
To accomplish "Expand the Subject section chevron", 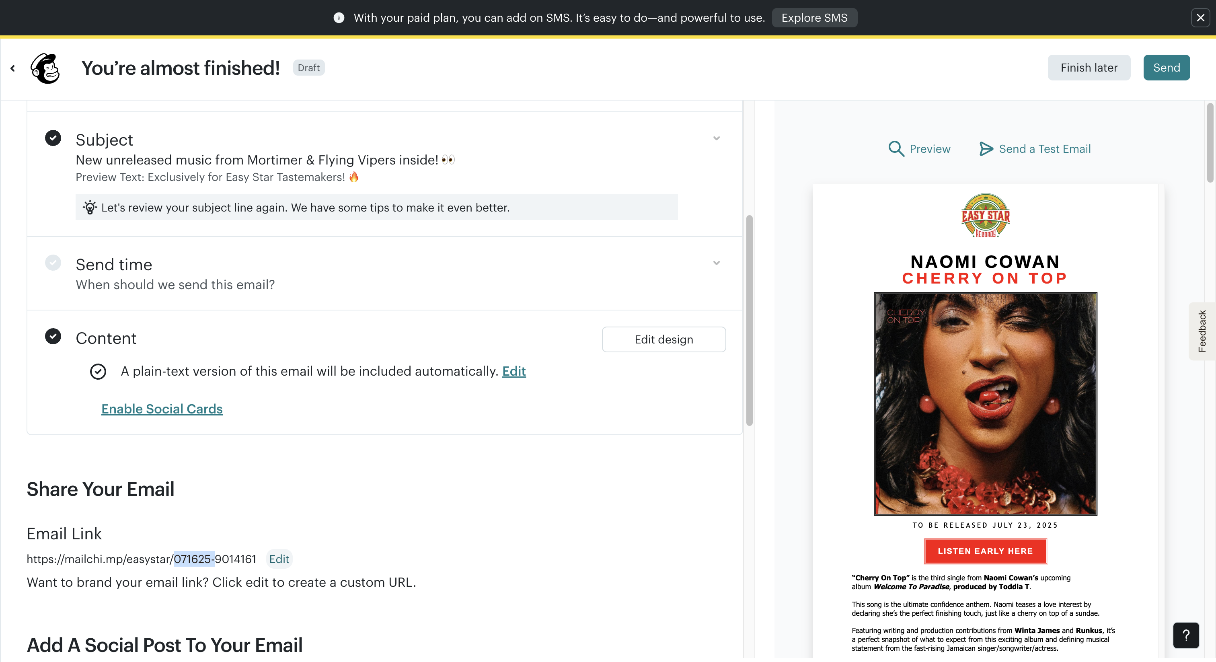I will pos(716,138).
